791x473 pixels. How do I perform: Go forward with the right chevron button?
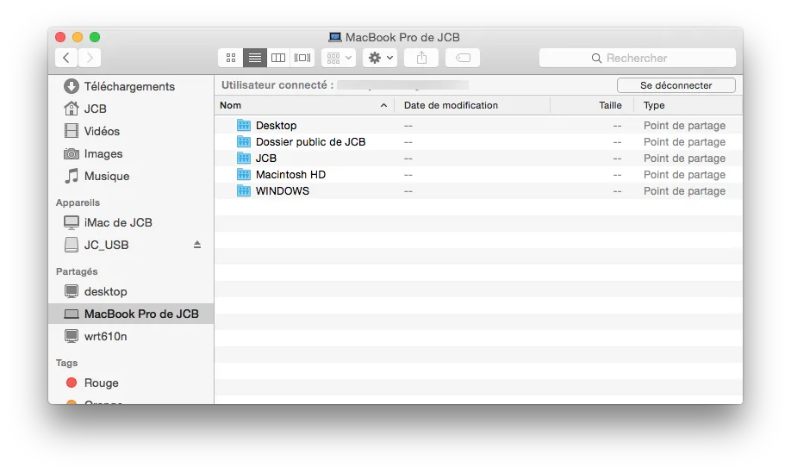pyautogui.click(x=90, y=58)
